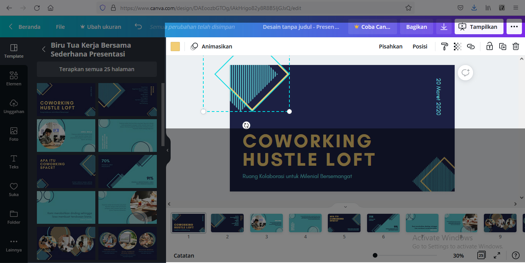Toggle the lock on the selected element

click(x=489, y=46)
